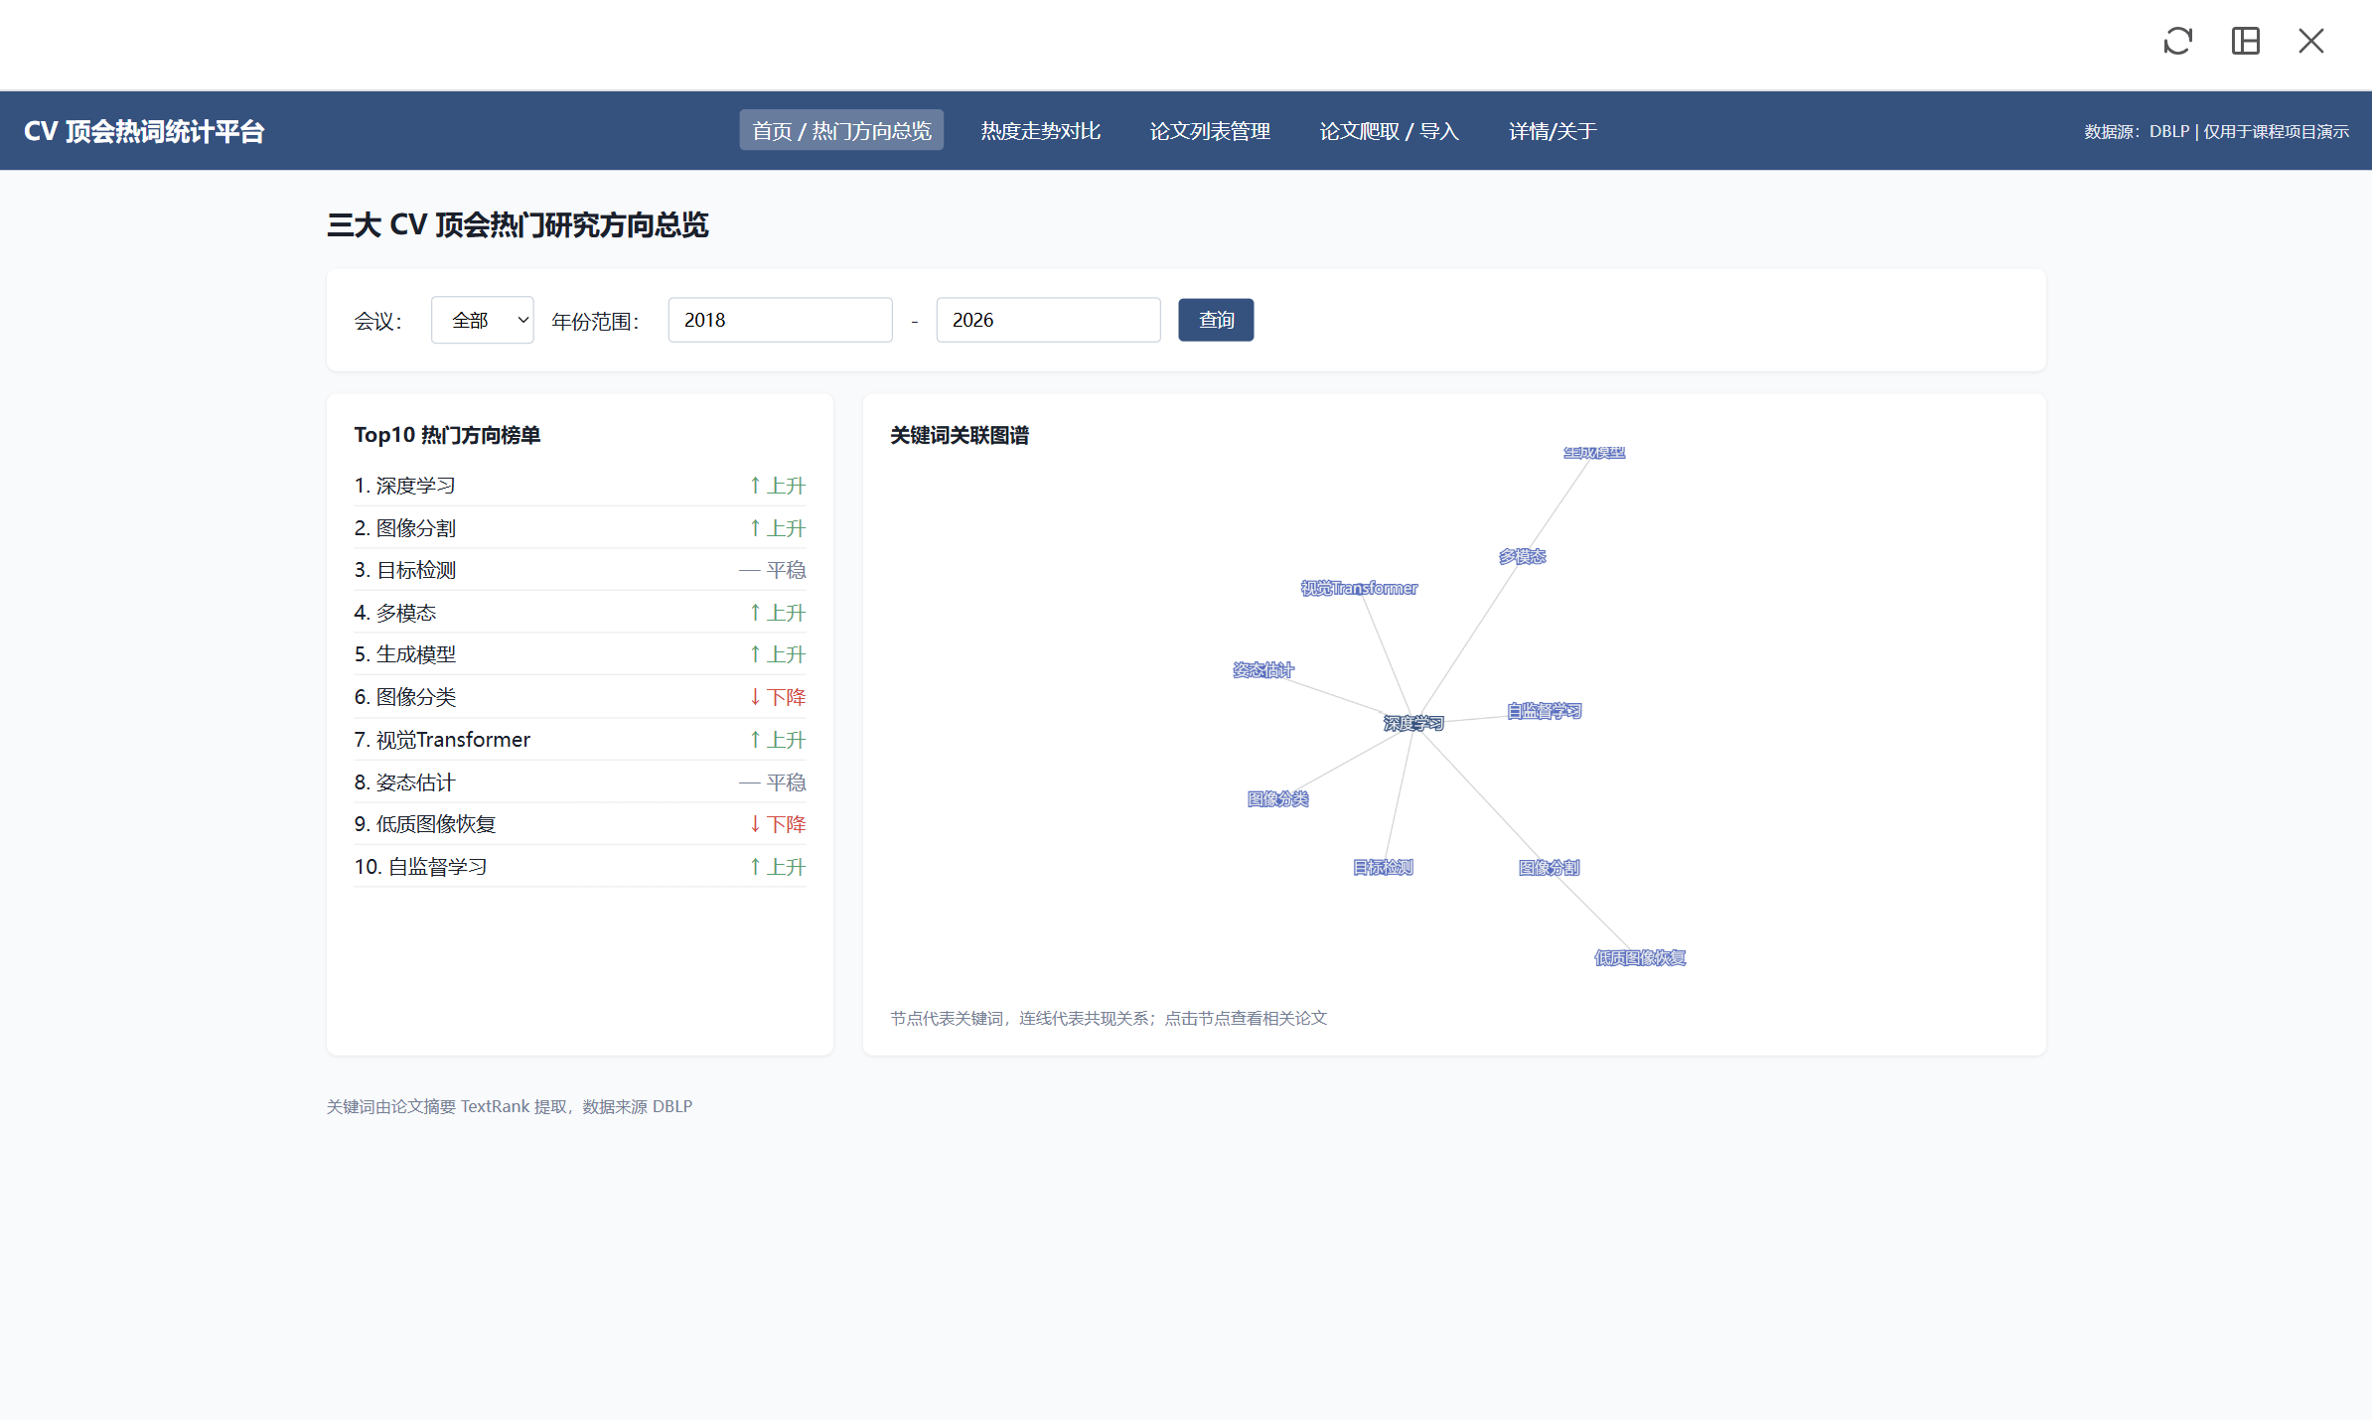Viewport: 2372px width, 1420px height.
Task: Open 详情/关于 tab
Action: 1553,131
